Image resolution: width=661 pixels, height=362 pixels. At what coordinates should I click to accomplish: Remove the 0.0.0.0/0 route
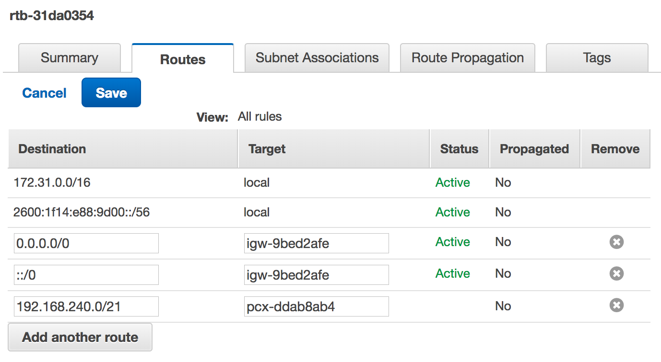(x=616, y=242)
